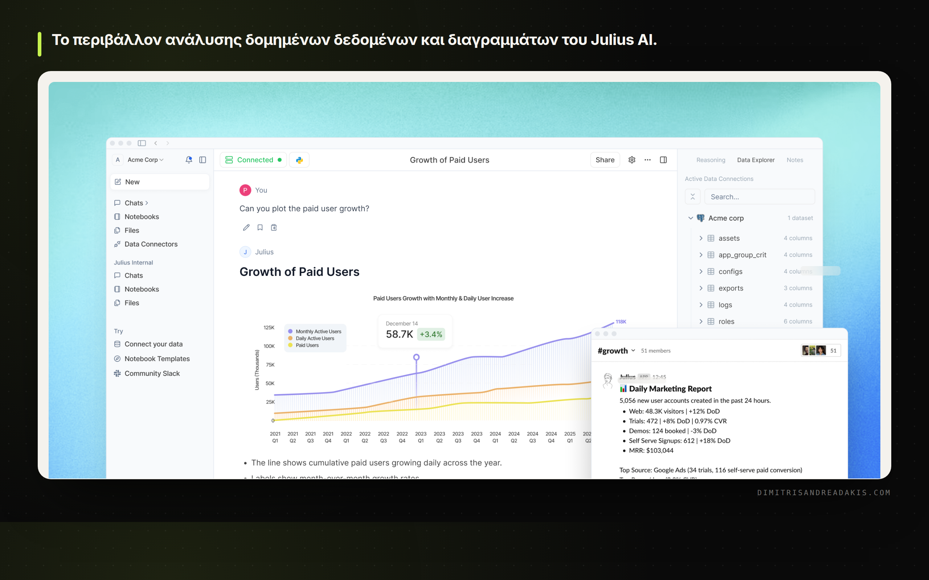Open Community Slack link
This screenshot has width=929, height=580.
pyautogui.click(x=152, y=373)
